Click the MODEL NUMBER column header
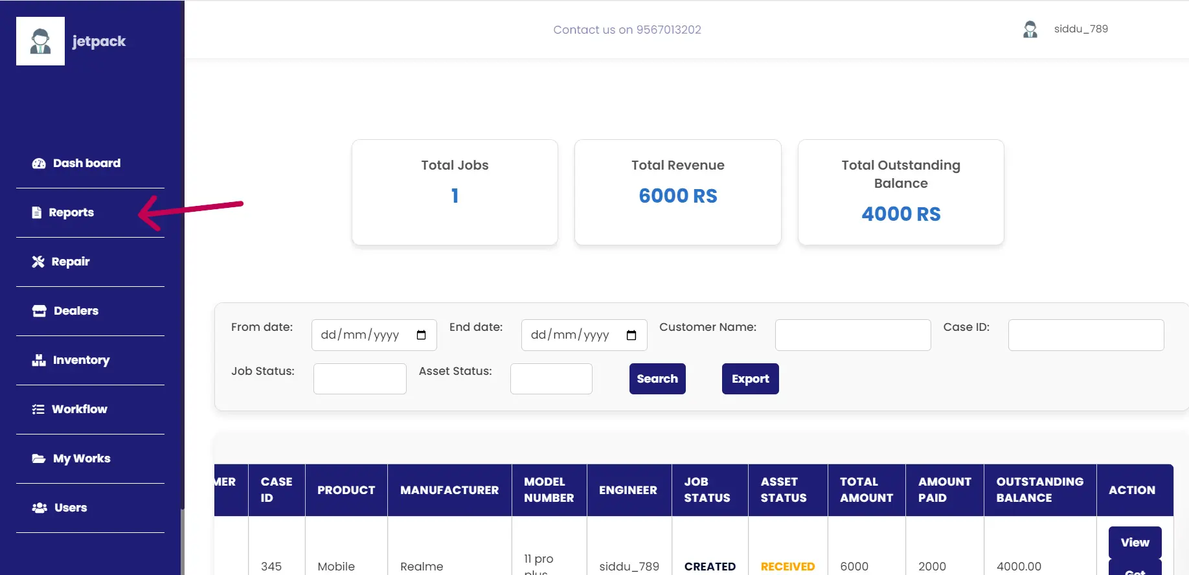This screenshot has width=1189, height=575. [549, 490]
